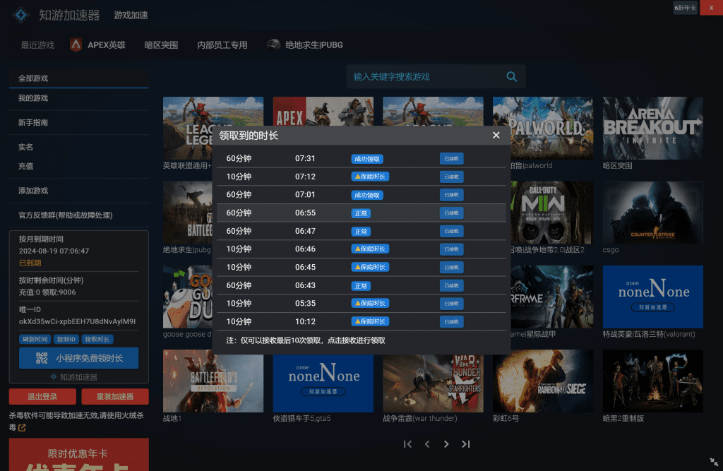
Task: Click 保底时长 warning badge at 06:46
Action: tap(370, 249)
